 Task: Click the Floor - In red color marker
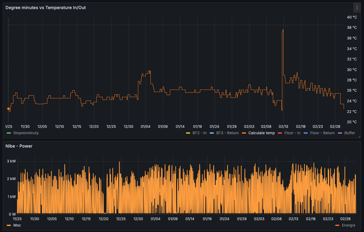[x=280, y=133]
